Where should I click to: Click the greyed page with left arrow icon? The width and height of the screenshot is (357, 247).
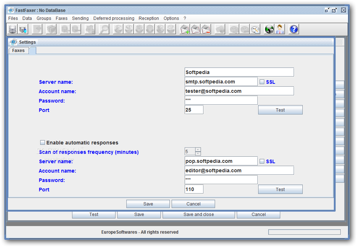(x=37, y=29)
